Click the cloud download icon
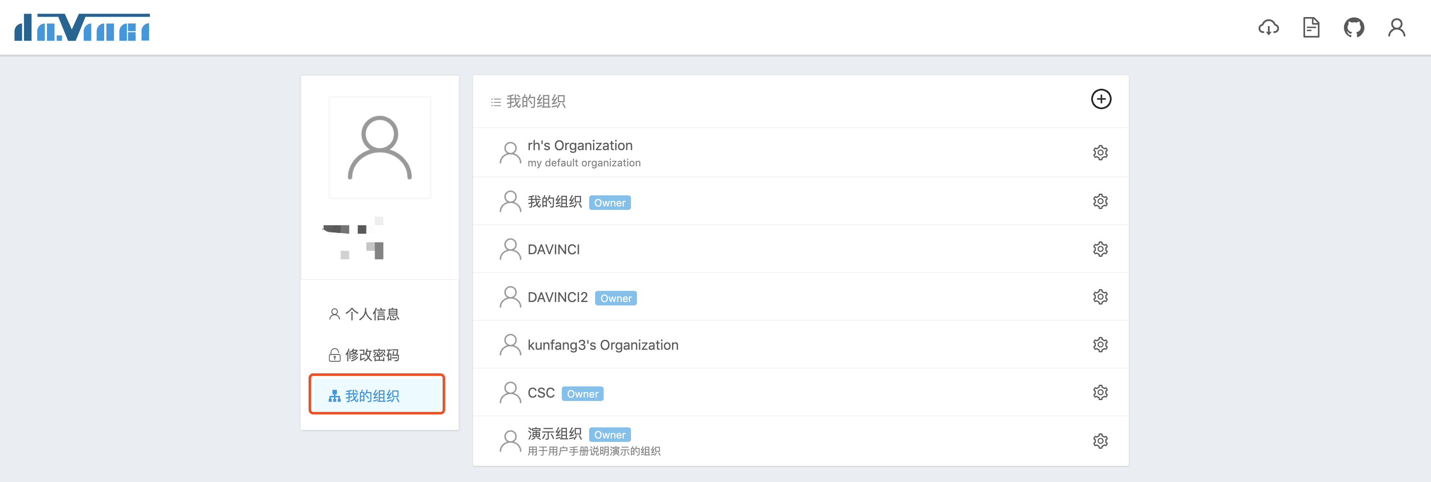The width and height of the screenshot is (1431, 482). pos(1268,27)
